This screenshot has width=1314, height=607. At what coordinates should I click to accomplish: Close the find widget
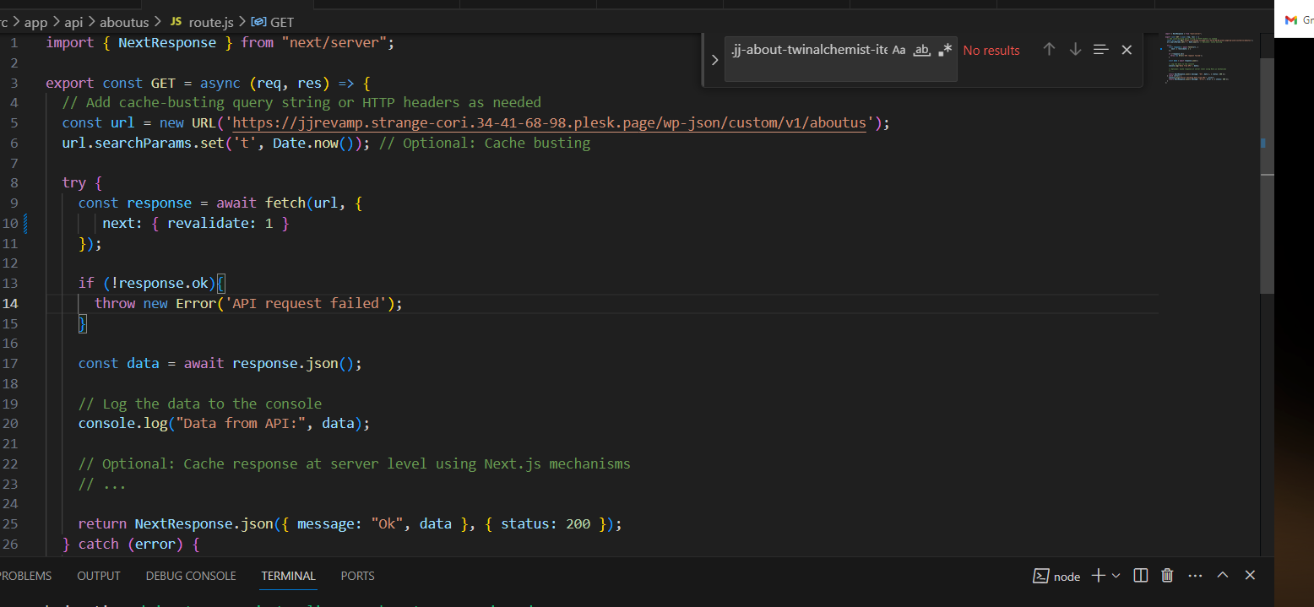1127,50
